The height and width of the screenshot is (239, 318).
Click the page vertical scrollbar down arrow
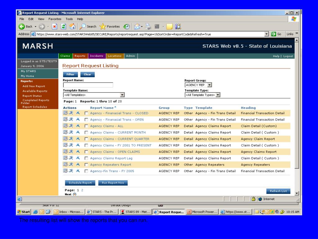[x=297, y=193]
